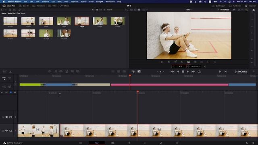Select the 10.mp4 clip thumbnail
The width and height of the screenshot is (258, 145).
point(46,33)
